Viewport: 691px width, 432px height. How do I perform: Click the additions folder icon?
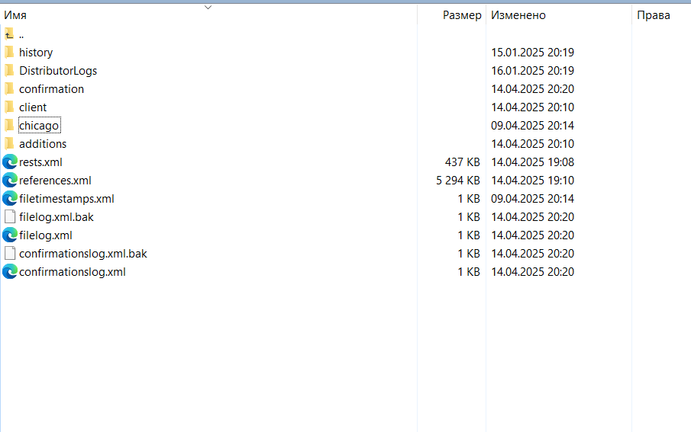point(9,144)
